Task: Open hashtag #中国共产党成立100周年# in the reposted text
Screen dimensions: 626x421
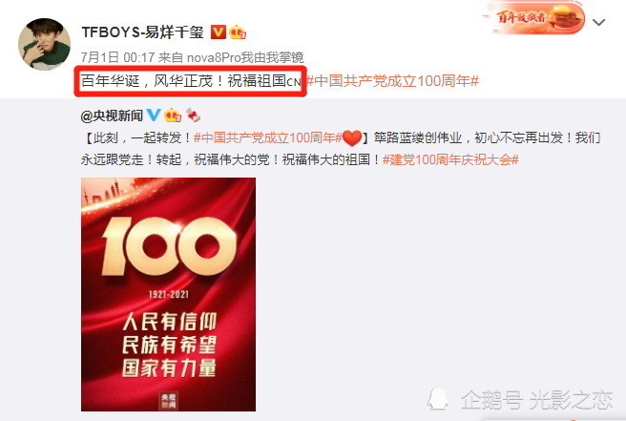Action: click(268, 138)
